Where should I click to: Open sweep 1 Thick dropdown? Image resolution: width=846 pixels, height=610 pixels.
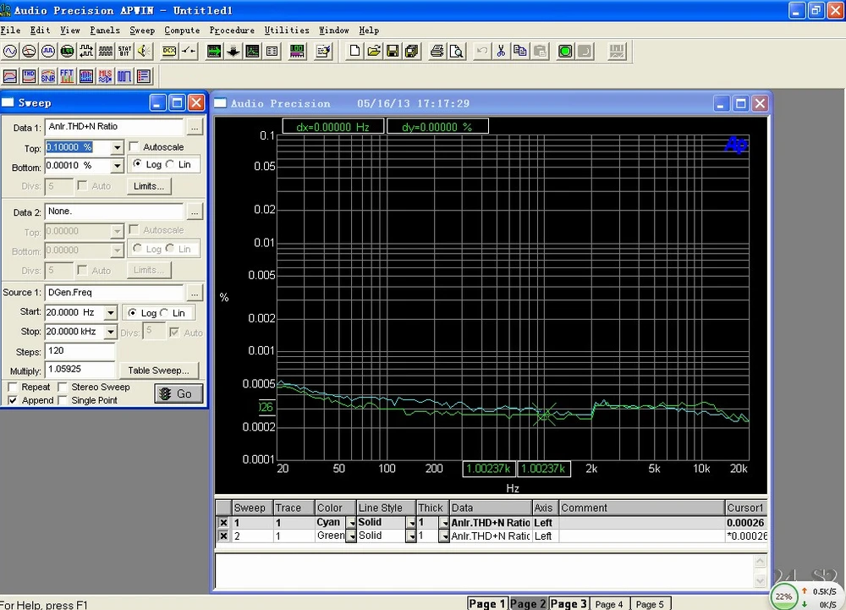(444, 523)
